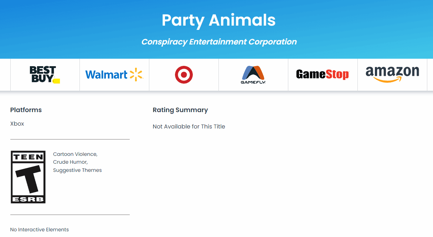Click the yellow Walmart spark symbol
Viewport: 433px width, 237px height.
pos(136,75)
